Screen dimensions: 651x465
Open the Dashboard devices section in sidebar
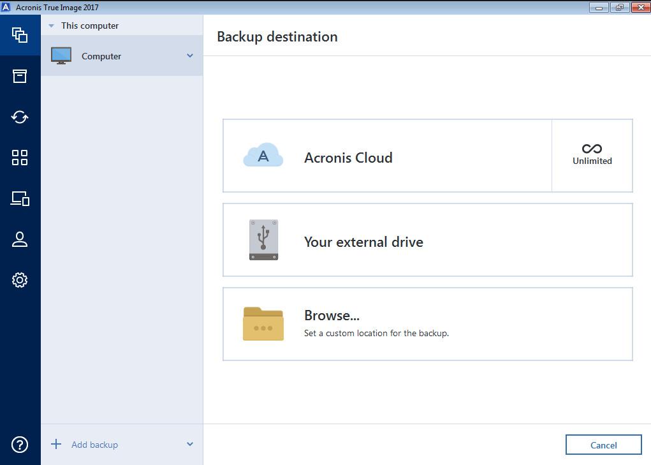click(20, 198)
